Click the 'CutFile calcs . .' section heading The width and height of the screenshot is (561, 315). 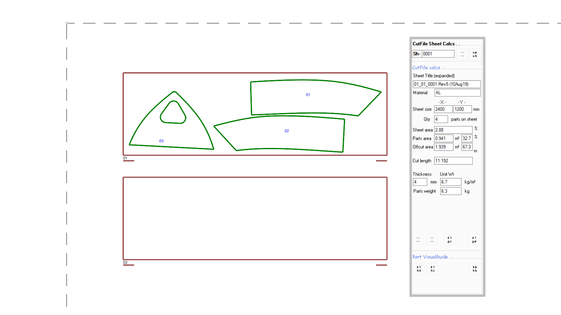429,68
